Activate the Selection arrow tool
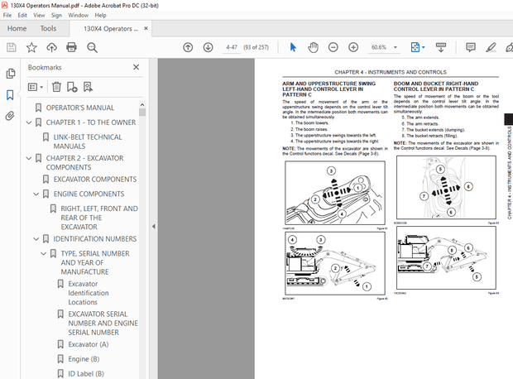The image size is (513, 379). pos(293,47)
